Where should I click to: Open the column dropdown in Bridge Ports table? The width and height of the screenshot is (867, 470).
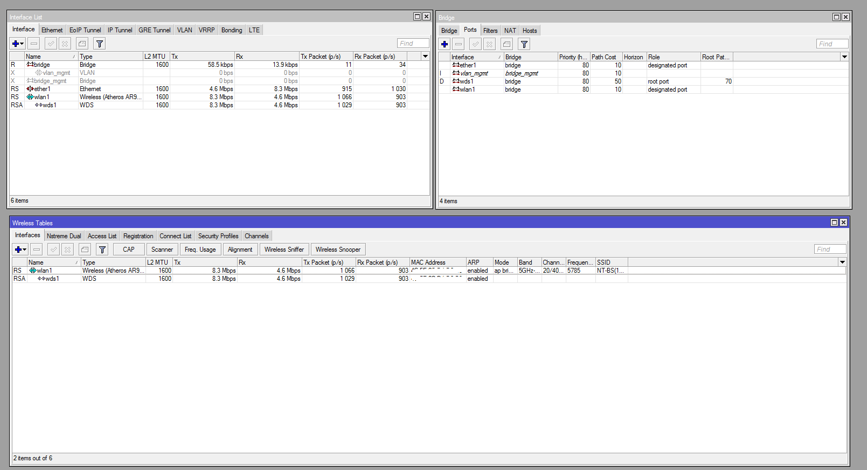(844, 57)
